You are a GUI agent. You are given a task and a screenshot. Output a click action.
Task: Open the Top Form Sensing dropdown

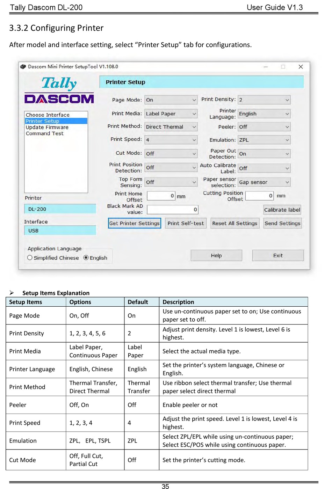[x=171, y=182]
